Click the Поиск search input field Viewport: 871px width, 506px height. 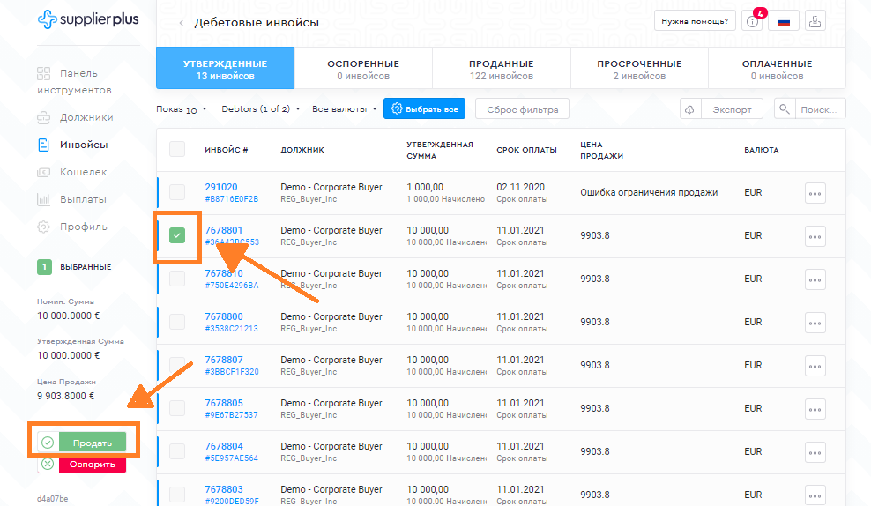[x=818, y=109]
